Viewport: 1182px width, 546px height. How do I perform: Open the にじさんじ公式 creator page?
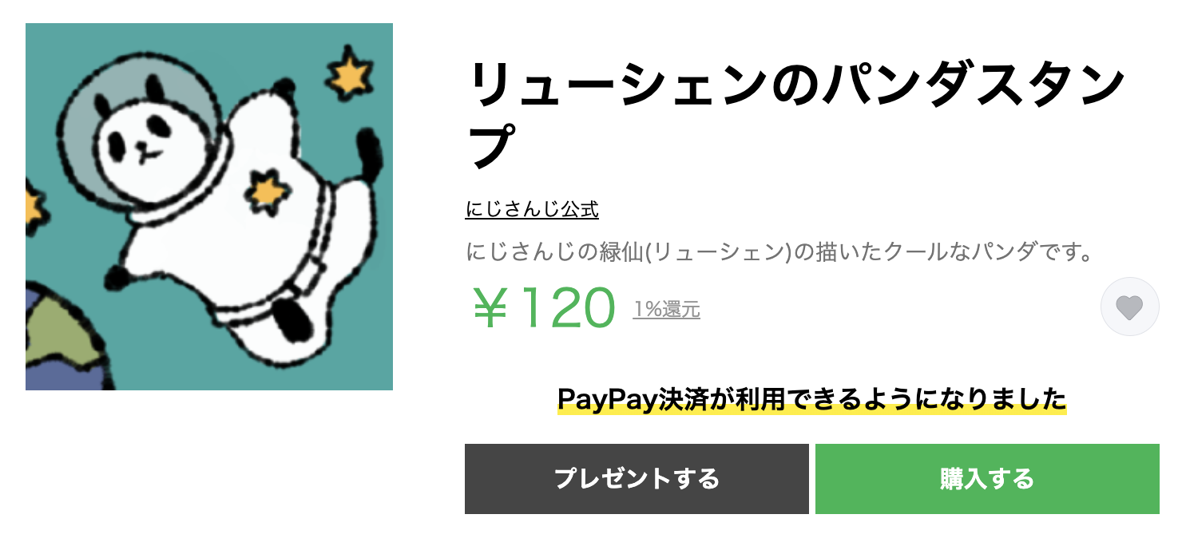[532, 210]
